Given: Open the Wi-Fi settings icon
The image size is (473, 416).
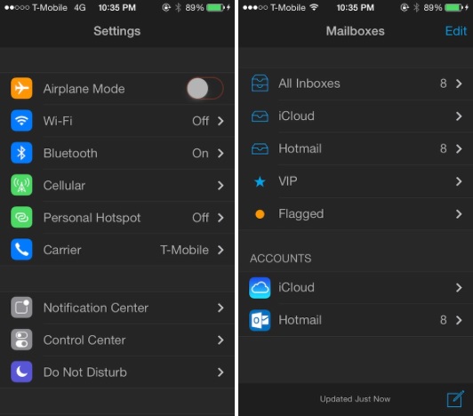Looking at the screenshot, I should (x=21, y=120).
